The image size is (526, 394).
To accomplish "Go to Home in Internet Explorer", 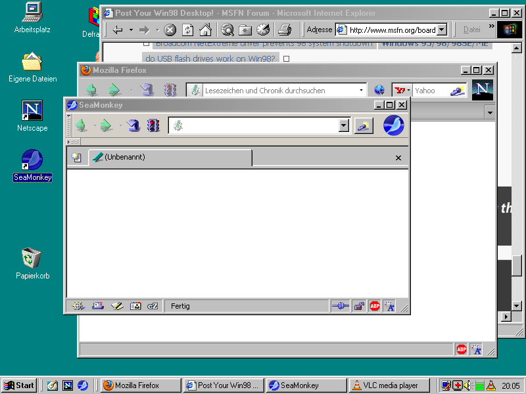I will (x=206, y=30).
